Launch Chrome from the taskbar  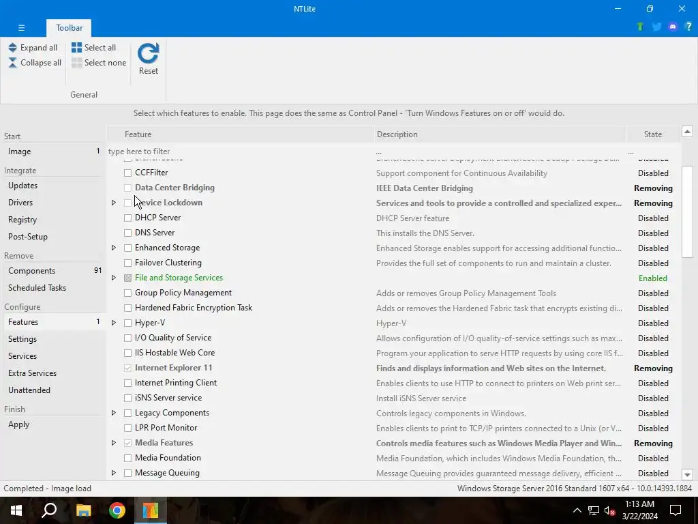pyautogui.click(x=117, y=510)
